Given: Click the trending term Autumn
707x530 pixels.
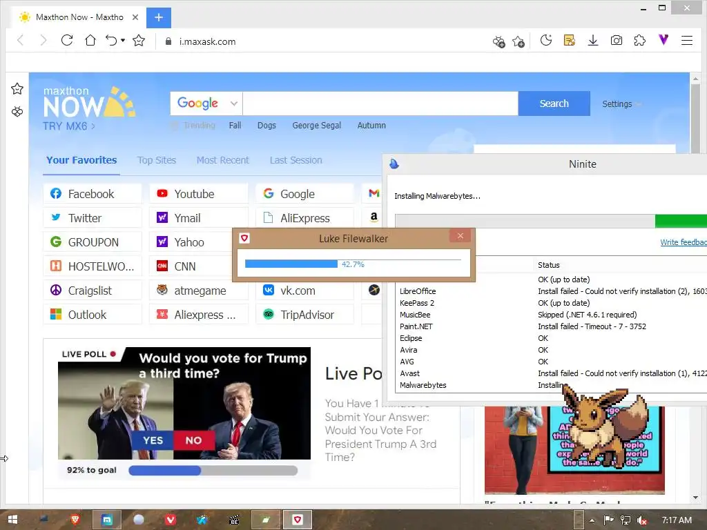Looking at the screenshot, I should (371, 126).
